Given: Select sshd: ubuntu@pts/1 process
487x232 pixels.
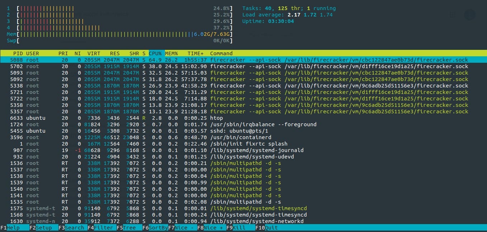Looking at the screenshot, I should pos(243,131).
